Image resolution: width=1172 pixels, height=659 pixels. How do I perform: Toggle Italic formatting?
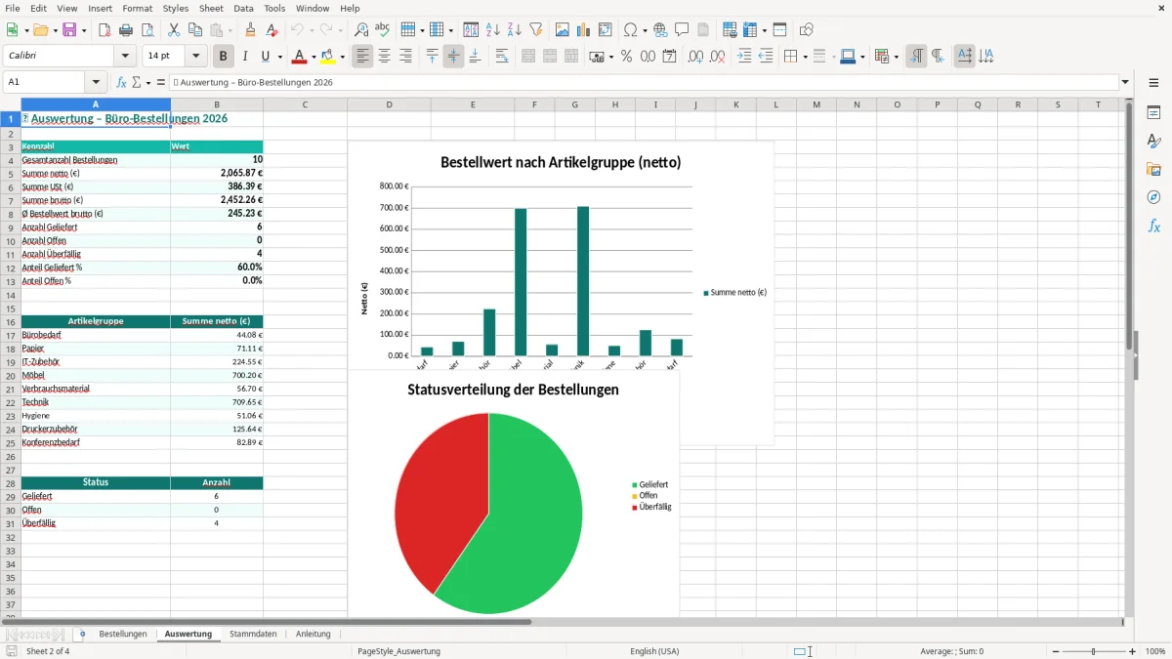tap(245, 57)
